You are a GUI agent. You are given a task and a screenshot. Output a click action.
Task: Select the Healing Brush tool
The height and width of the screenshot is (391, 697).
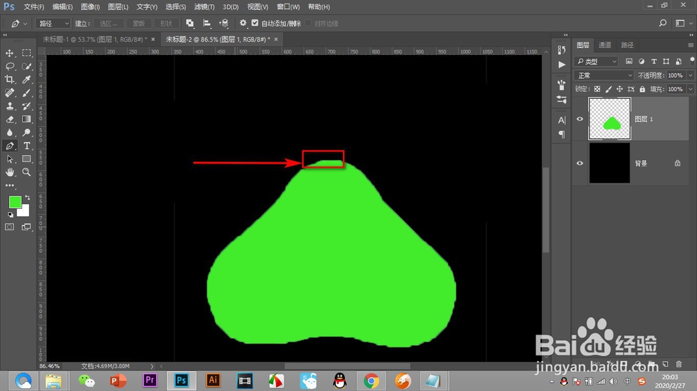[x=9, y=93]
